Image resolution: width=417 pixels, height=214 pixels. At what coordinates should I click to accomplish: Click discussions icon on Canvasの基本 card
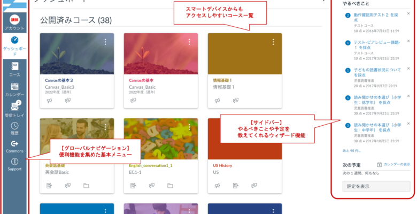coord(133,101)
